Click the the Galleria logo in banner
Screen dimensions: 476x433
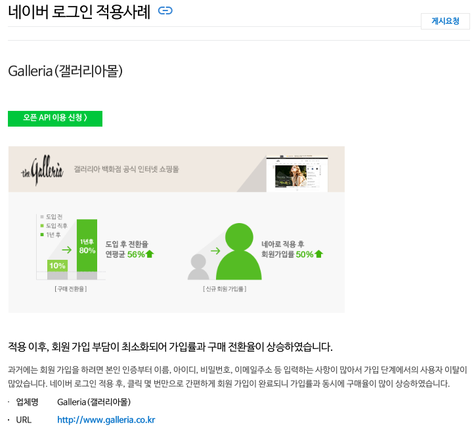coord(42,170)
